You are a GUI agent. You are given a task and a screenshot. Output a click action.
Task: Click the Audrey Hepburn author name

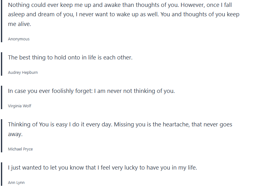[23, 73]
